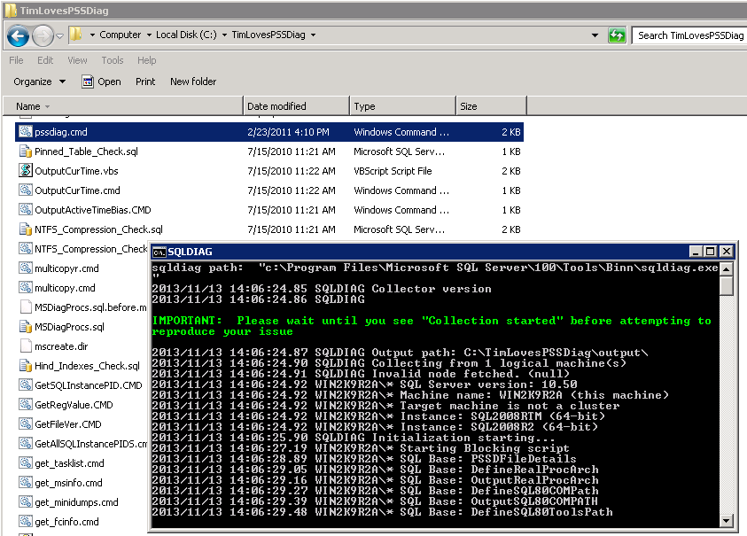The height and width of the screenshot is (536, 747).
Task: Click the SQLDIAG console scroll down arrow
Action: coord(726,521)
